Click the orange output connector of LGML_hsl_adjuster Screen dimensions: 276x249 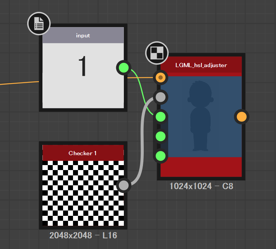[242, 117]
